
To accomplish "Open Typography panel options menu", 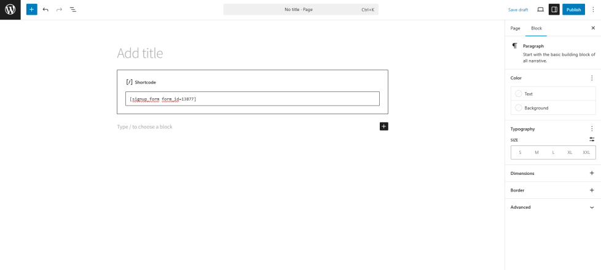I will click(x=592, y=129).
